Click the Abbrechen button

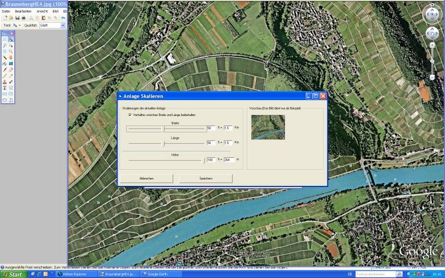(x=146, y=178)
